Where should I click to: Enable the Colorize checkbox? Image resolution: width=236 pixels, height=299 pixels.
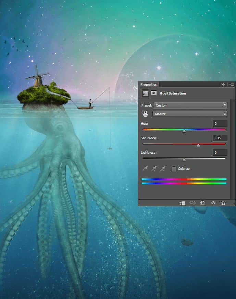click(174, 168)
